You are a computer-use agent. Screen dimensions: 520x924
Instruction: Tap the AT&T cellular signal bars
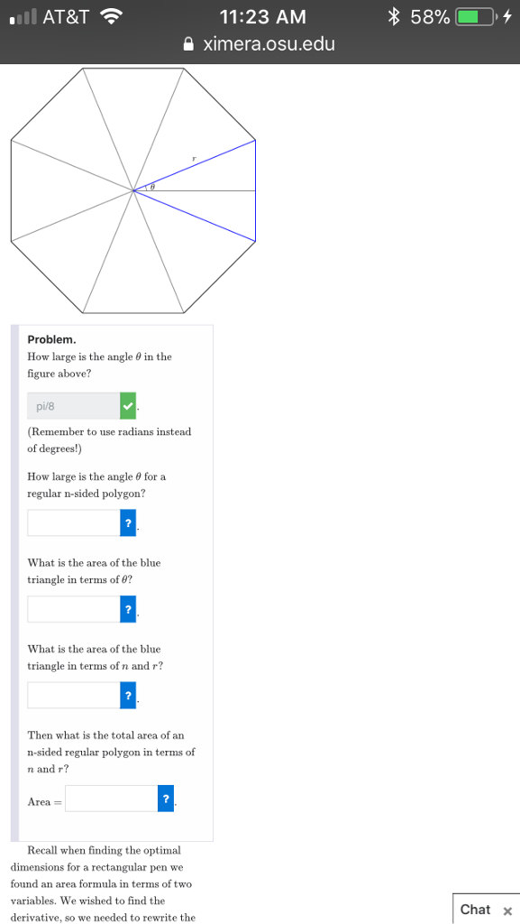(20, 14)
